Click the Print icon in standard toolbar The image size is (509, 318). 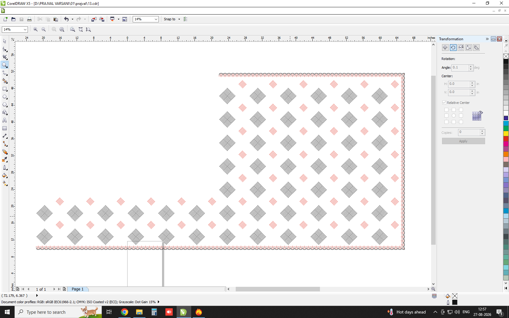click(x=29, y=19)
